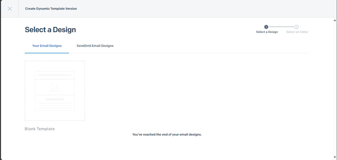Select the Your Email Designs tab

[47, 46]
